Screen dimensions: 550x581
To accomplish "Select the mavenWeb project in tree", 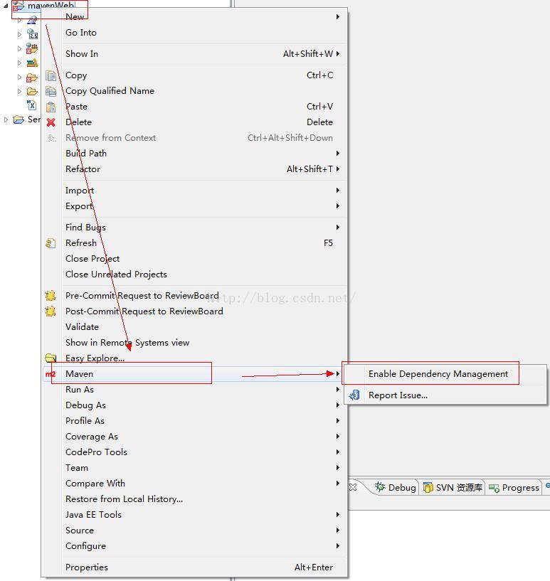I will [x=51, y=6].
